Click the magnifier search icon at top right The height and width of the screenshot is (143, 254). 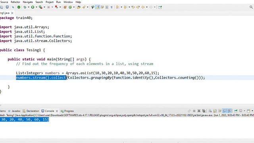click(x=251, y=7)
